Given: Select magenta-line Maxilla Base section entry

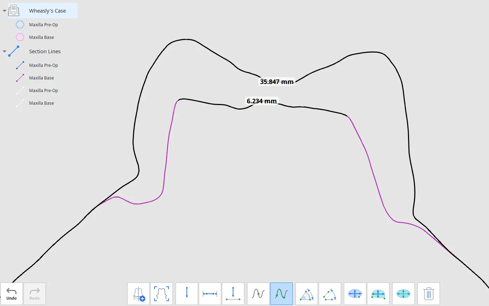Looking at the screenshot, I should tap(41, 78).
